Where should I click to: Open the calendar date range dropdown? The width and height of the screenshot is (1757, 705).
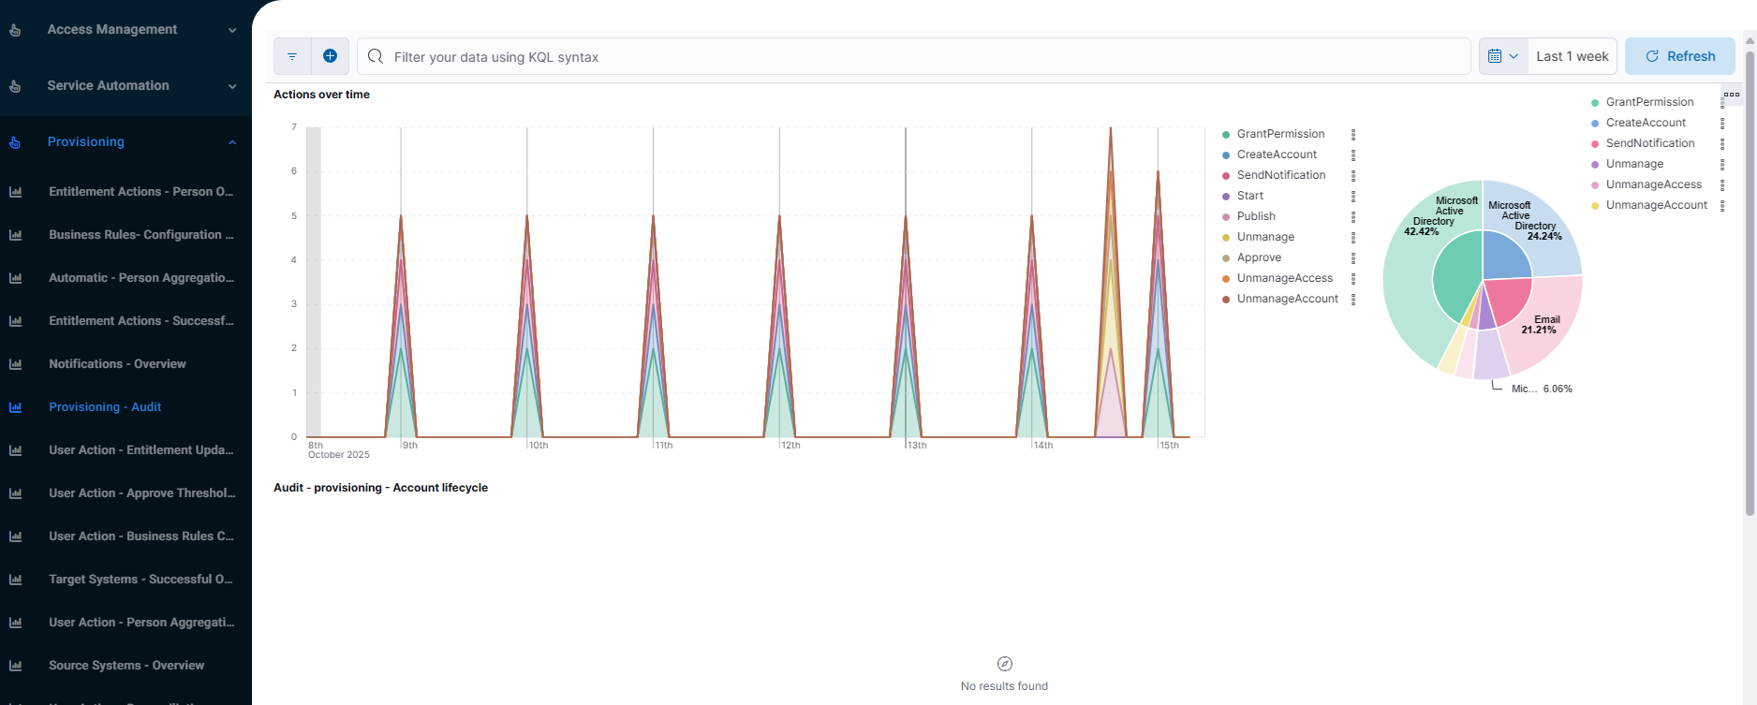pyautogui.click(x=1503, y=56)
